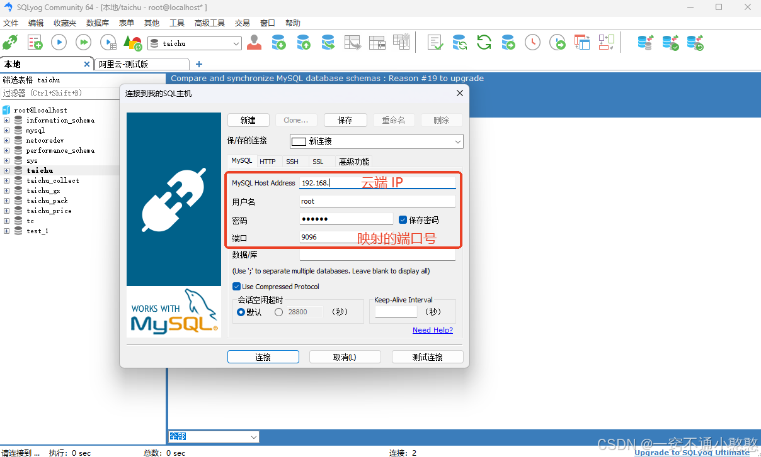Expand the performance_schema node
This screenshot has width=761, height=457.
tap(6, 150)
